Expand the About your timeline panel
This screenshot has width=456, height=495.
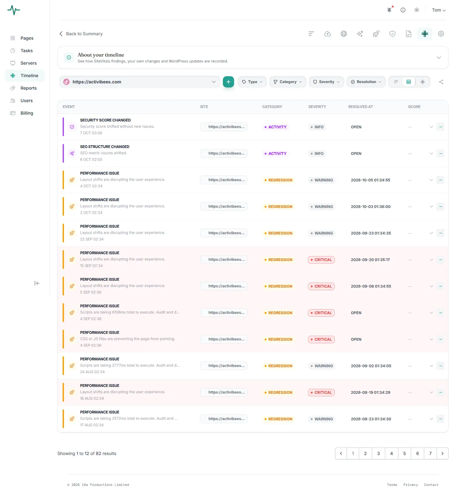click(x=439, y=57)
